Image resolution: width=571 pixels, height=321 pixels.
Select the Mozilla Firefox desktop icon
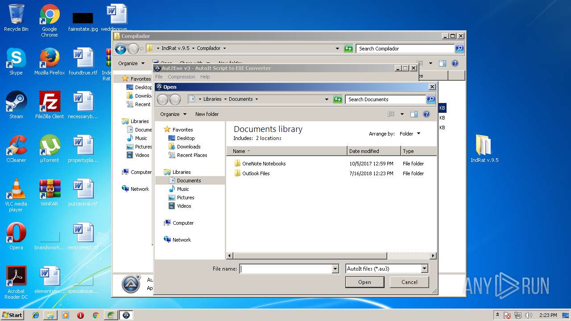(x=50, y=62)
